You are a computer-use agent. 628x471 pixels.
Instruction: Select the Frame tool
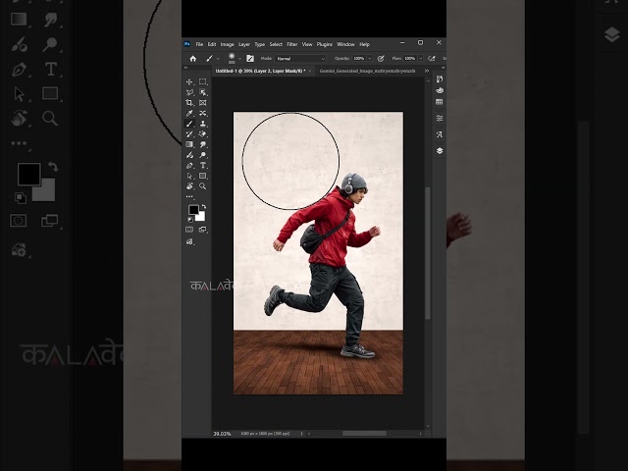tap(203, 103)
